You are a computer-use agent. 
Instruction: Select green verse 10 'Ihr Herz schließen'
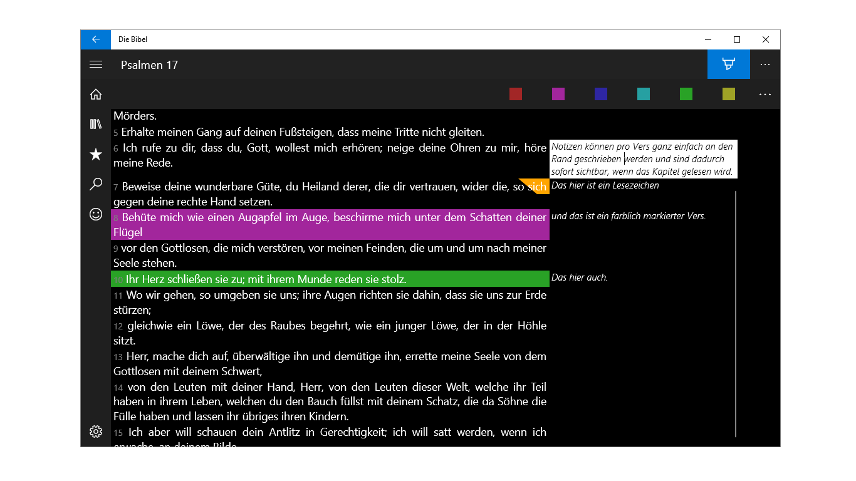[330, 279]
